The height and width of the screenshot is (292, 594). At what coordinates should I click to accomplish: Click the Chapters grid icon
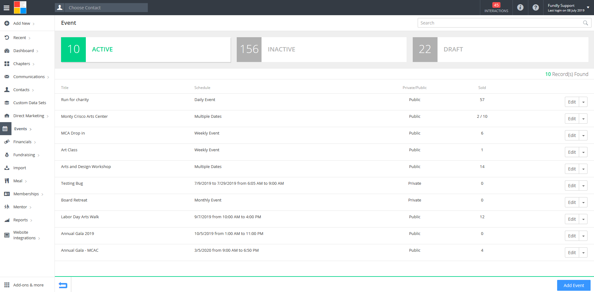point(7,64)
